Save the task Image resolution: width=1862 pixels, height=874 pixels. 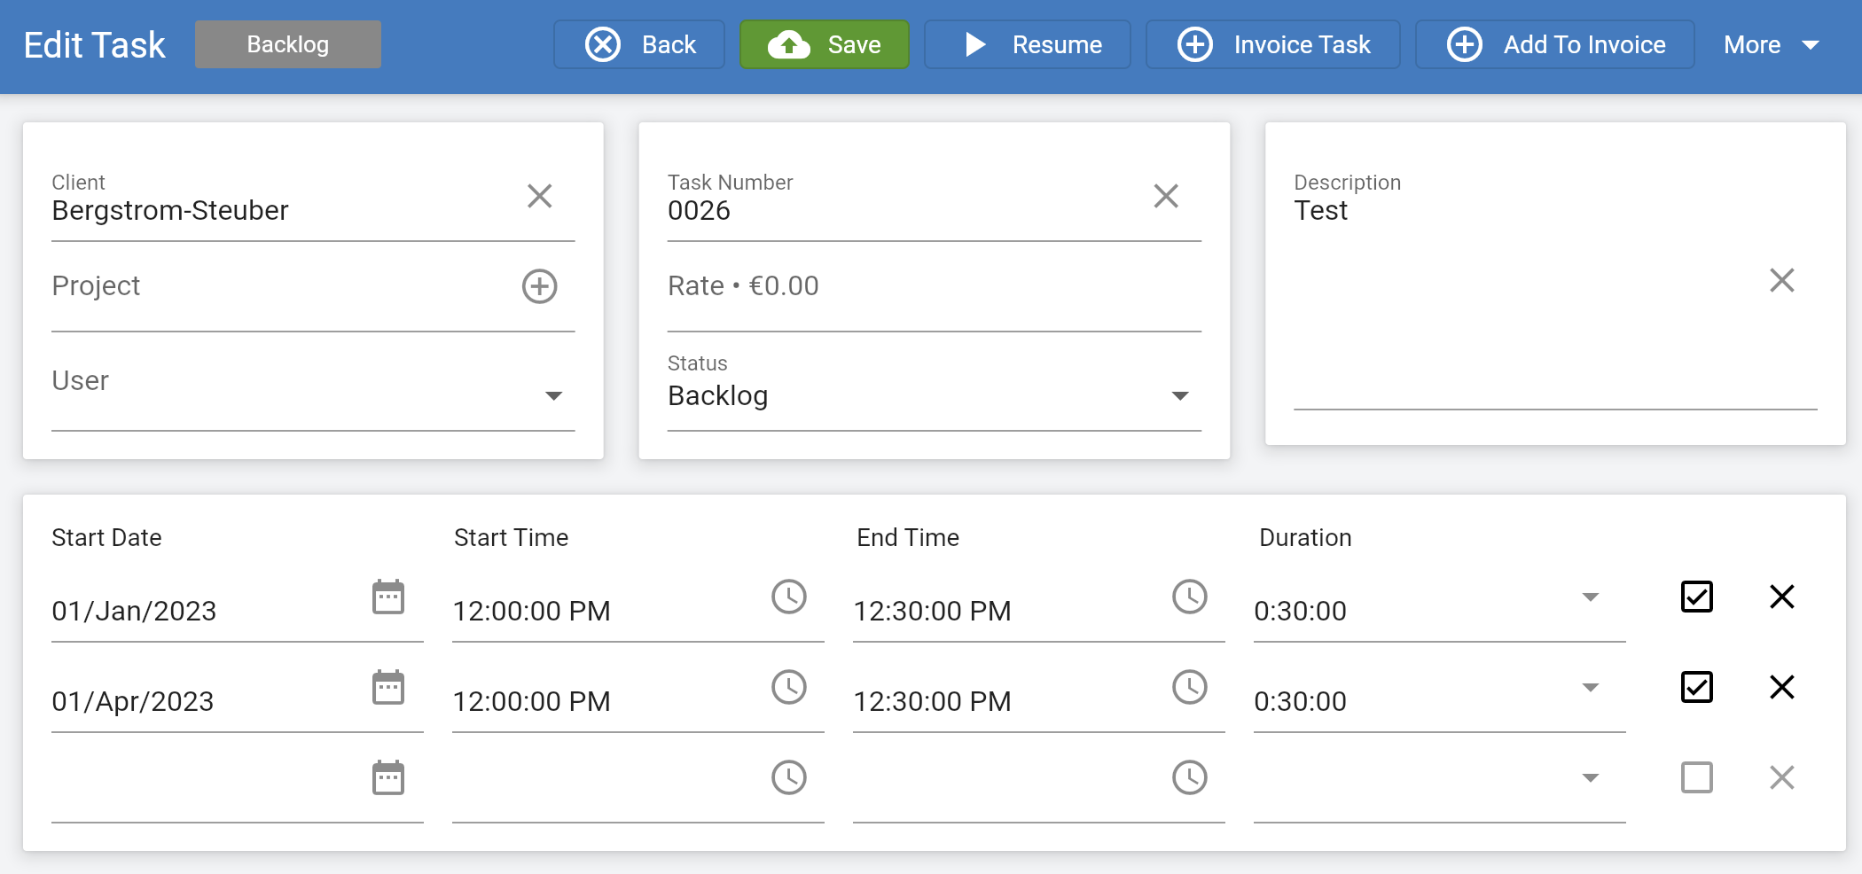pos(824,43)
